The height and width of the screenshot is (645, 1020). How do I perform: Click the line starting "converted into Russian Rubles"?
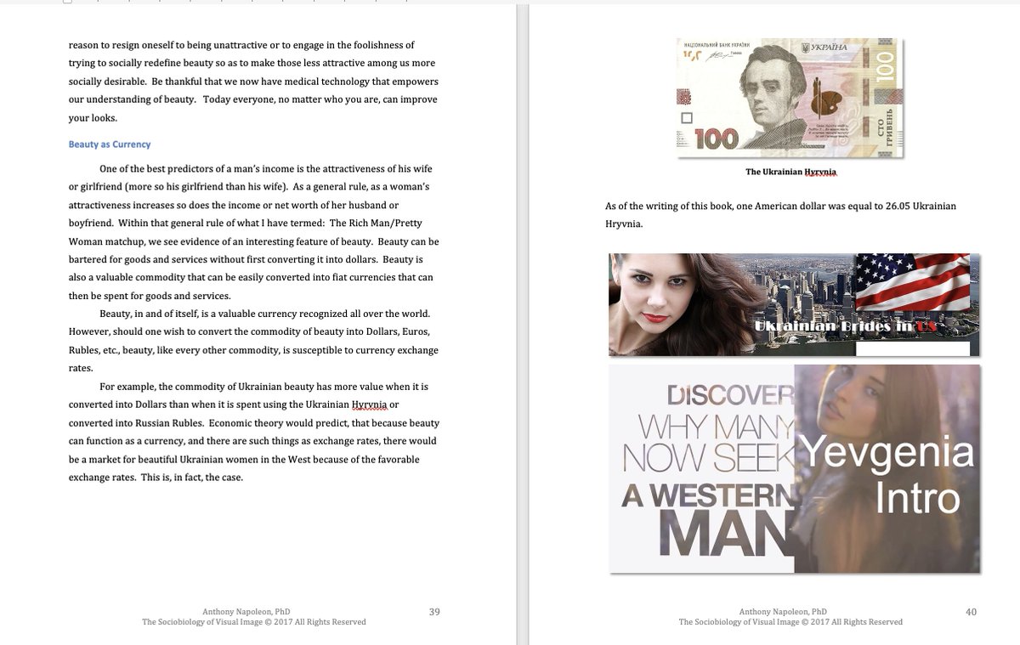pyautogui.click(x=254, y=423)
